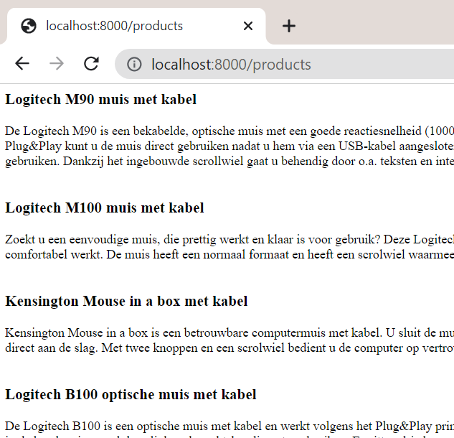Click line starting 'Plug&Play kunt u de muis direct'
This screenshot has width=454, height=438.
pyautogui.click(x=230, y=146)
